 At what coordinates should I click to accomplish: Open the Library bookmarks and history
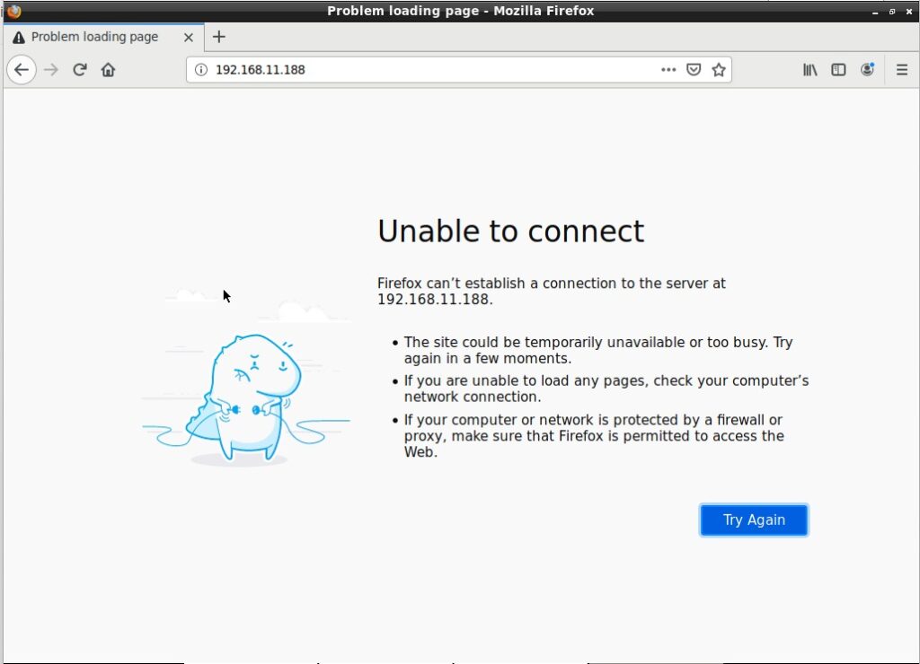(810, 70)
